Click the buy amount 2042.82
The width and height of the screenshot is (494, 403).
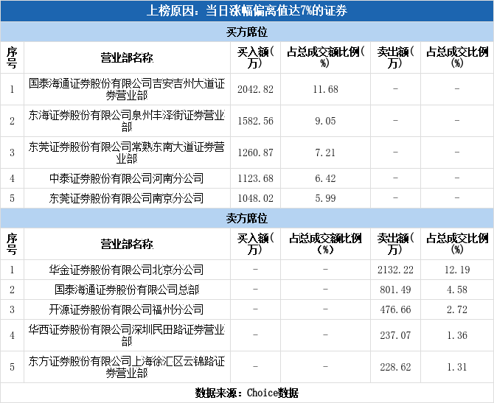pyautogui.click(x=255, y=89)
